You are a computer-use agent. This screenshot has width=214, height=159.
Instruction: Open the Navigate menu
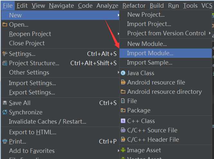[x=61, y=5]
